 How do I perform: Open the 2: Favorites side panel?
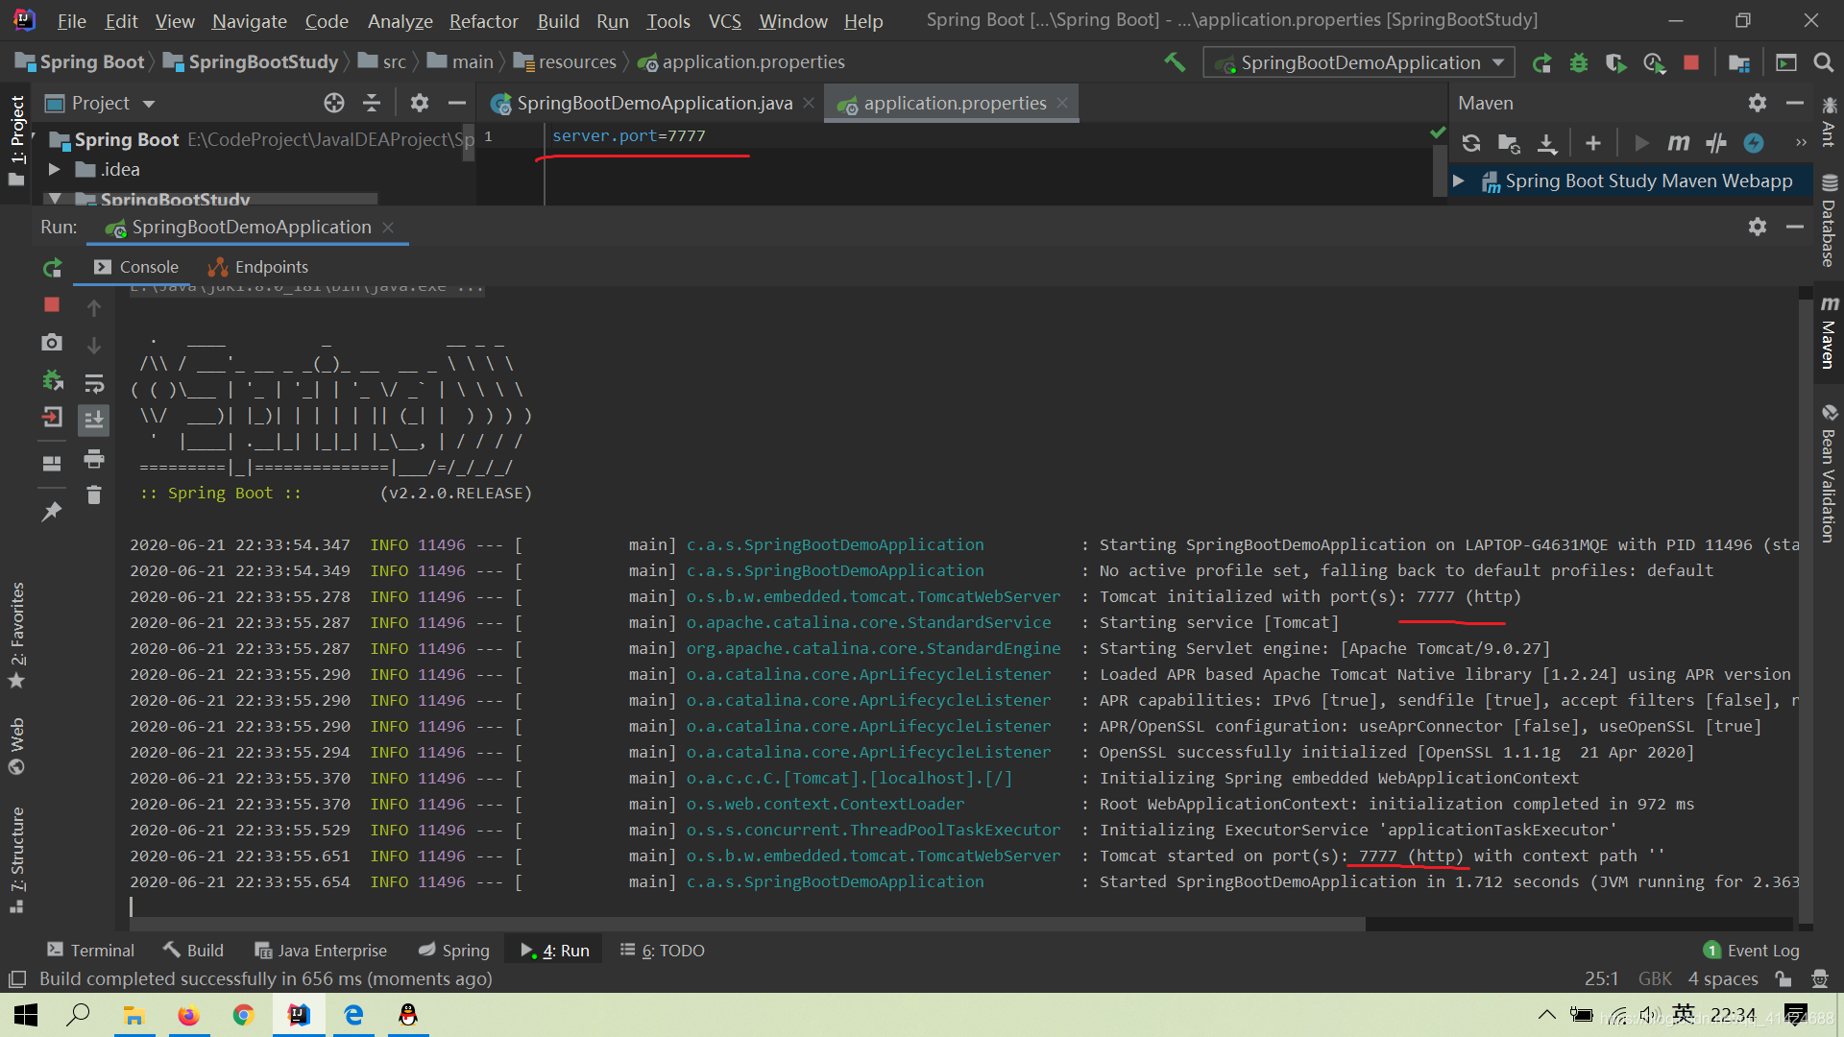click(x=16, y=635)
